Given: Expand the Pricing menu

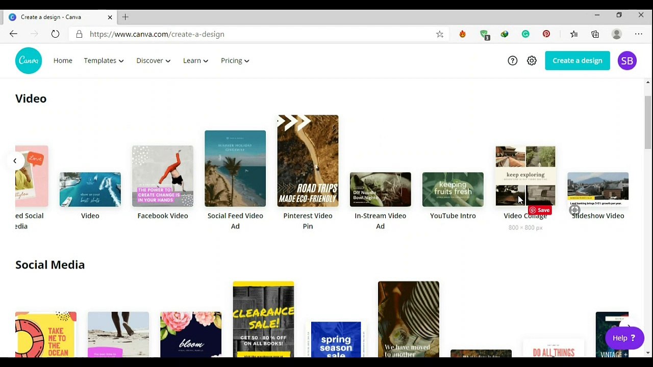Looking at the screenshot, I should 235,61.
